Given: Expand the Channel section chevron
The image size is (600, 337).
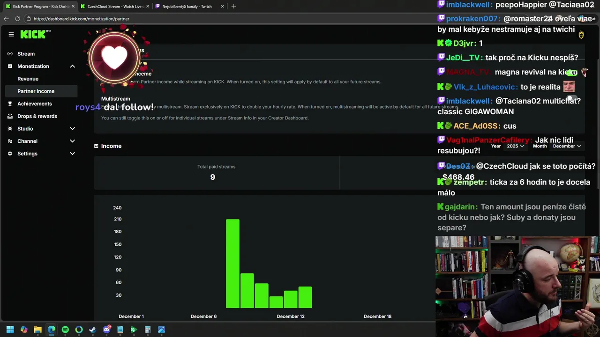Looking at the screenshot, I should (x=72, y=141).
